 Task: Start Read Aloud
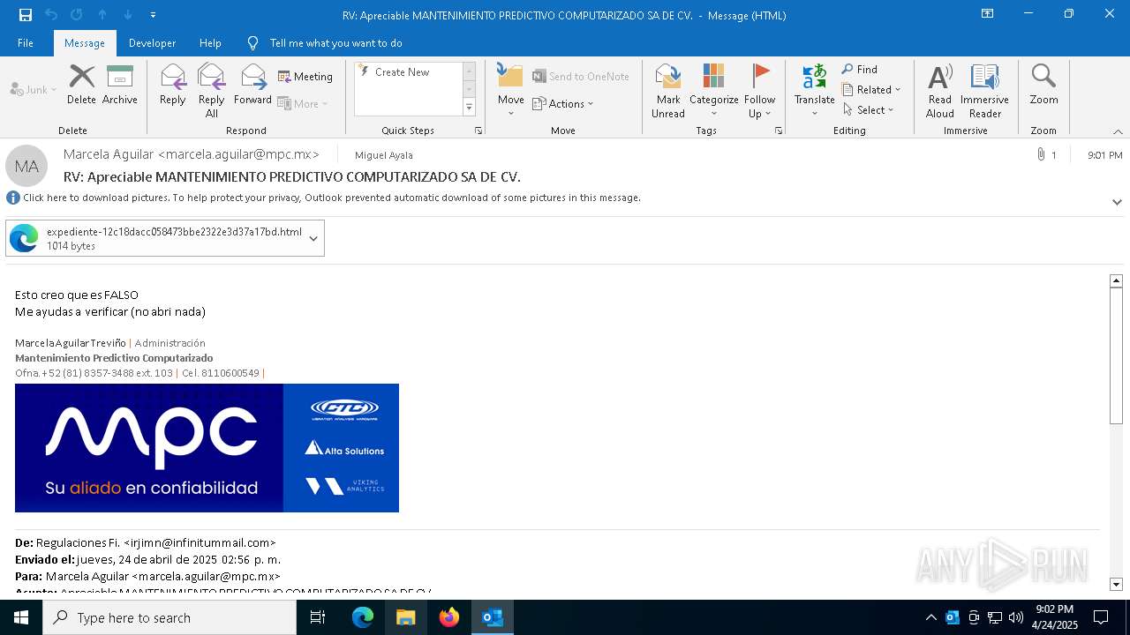point(940,91)
